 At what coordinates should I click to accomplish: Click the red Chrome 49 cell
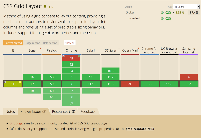point(71,58)
